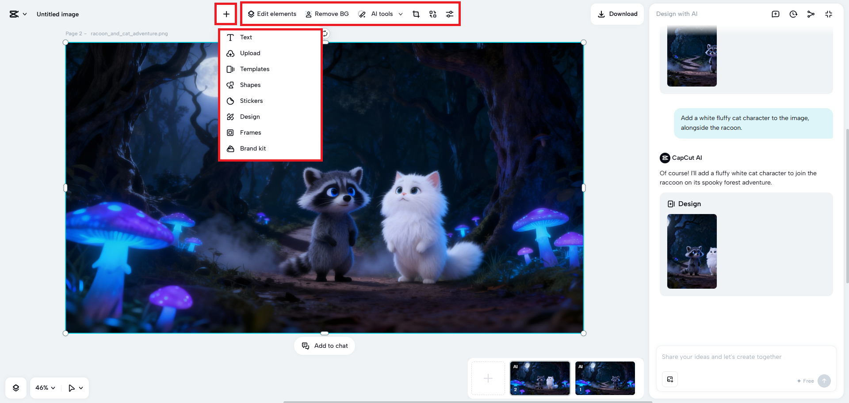Click the "Of course! I'll add" AI reply

click(x=738, y=178)
